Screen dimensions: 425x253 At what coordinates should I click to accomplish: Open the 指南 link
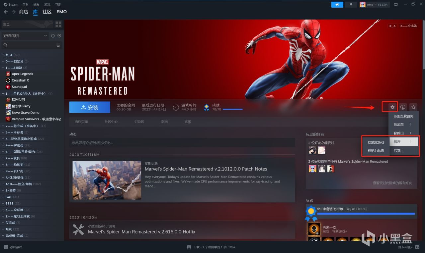point(164,122)
